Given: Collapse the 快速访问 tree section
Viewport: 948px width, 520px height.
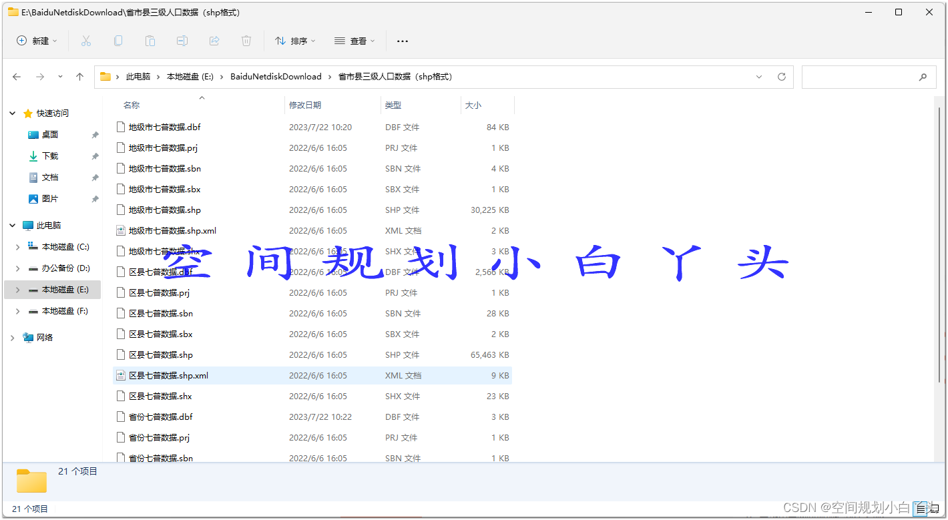Looking at the screenshot, I should click(x=13, y=113).
